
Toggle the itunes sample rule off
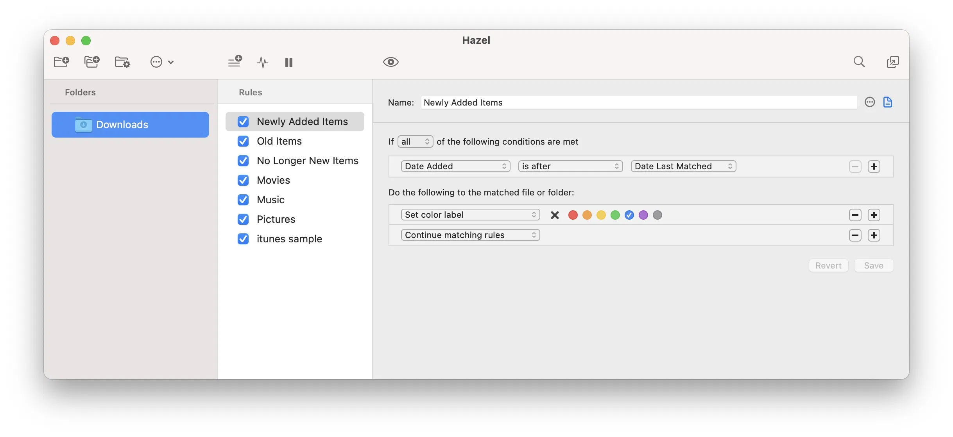[x=243, y=239]
